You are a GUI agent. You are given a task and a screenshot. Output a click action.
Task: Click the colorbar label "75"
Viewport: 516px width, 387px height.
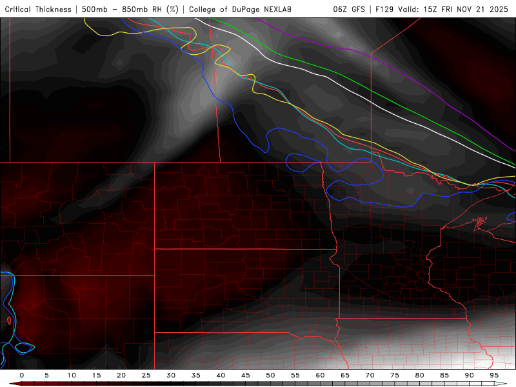click(x=395, y=375)
